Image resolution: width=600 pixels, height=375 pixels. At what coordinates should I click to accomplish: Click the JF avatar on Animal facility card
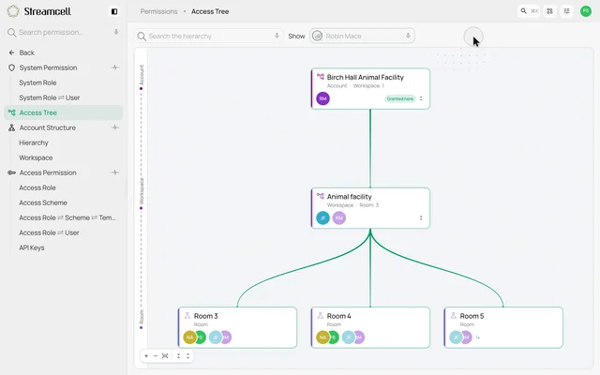point(322,218)
